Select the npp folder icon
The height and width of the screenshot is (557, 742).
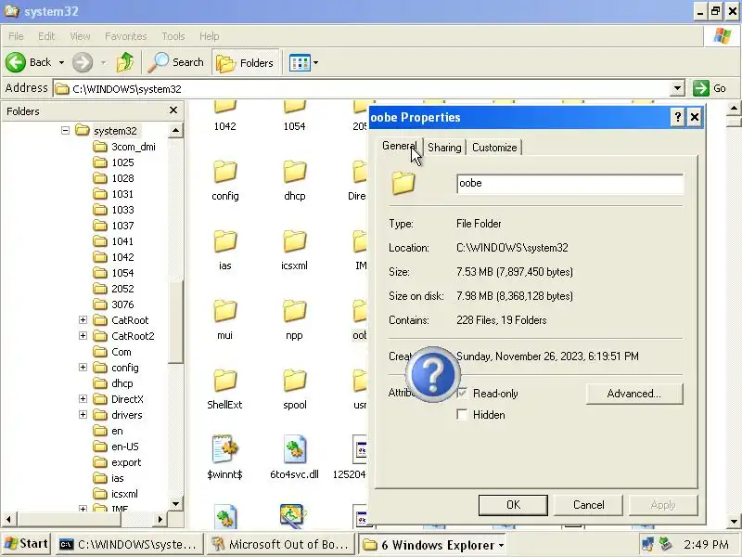(x=294, y=311)
